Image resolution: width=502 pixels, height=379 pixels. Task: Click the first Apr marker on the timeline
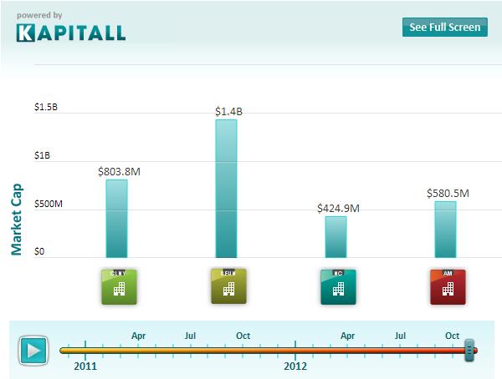(x=138, y=336)
